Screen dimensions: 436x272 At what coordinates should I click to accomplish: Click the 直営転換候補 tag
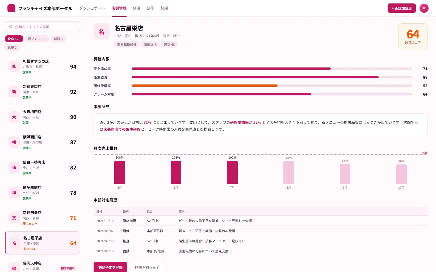pyautogui.click(x=127, y=44)
